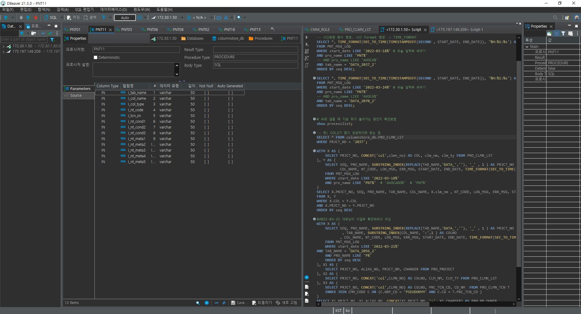Open the SQL 편집기 menu
This screenshot has width=581, height=314.
(84, 10)
